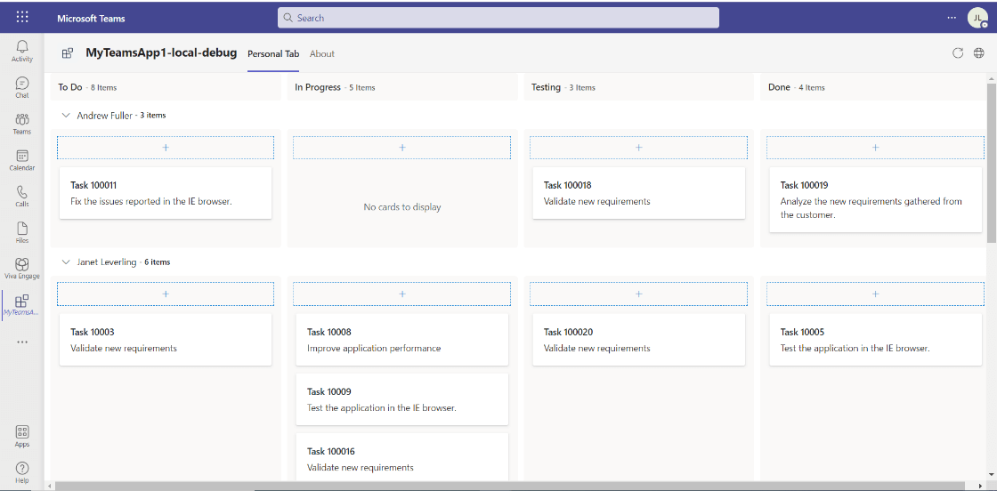Click the app launcher waffle icon

[x=22, y=17]
